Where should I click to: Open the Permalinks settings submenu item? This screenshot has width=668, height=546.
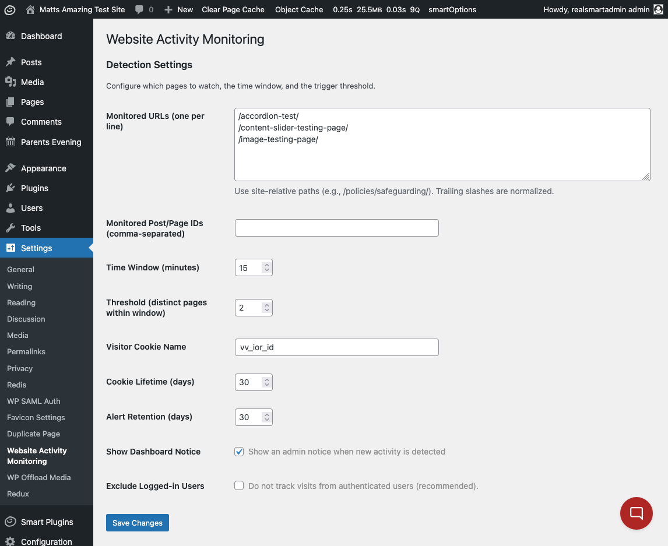tap(26, 351)
